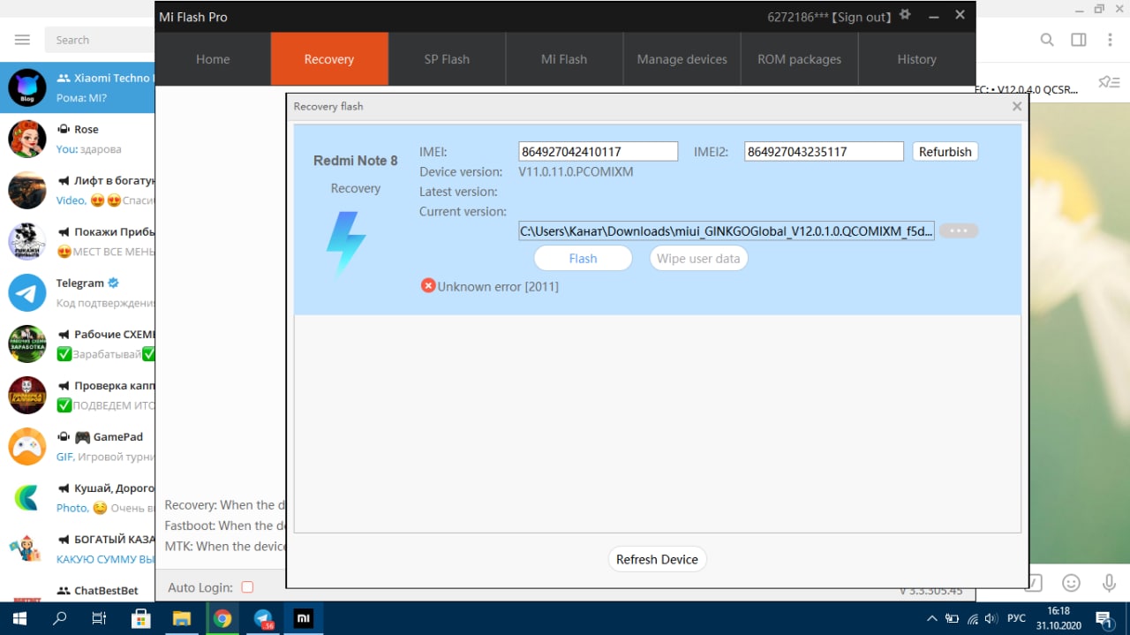Click the Refurbish button
Screen dimensions: 1130x635
pyautogui.click(x=945, y=151)
